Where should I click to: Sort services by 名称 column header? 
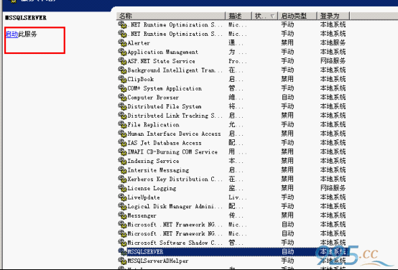click(171, 16)
